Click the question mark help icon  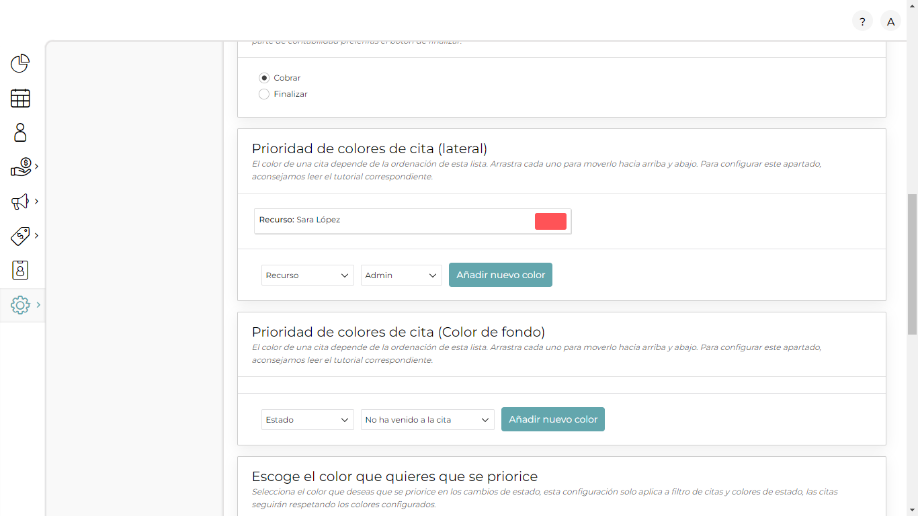click(x=862, y=21)
